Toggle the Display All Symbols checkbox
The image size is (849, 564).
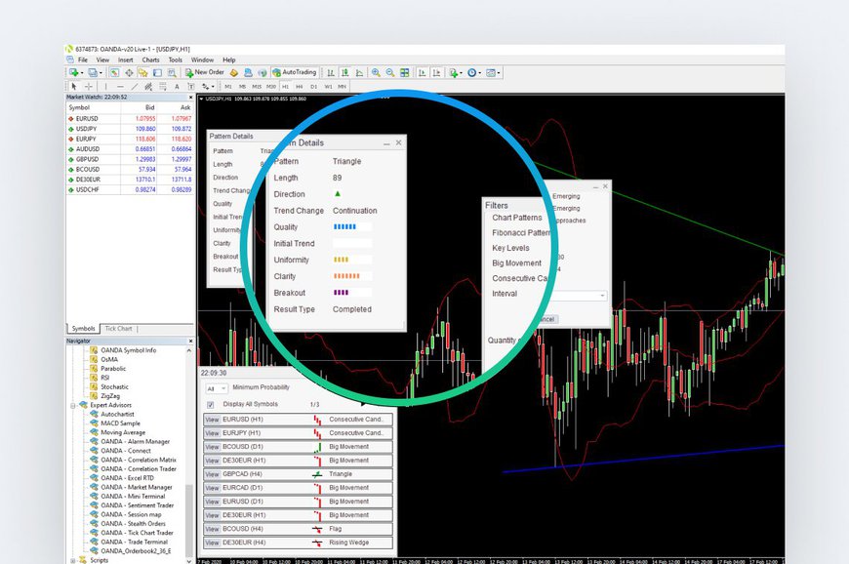click(x=210, y=405)
